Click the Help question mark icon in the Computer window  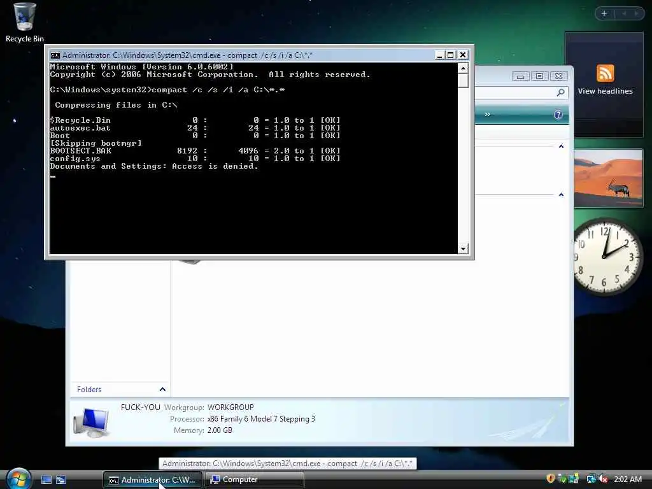558,115
